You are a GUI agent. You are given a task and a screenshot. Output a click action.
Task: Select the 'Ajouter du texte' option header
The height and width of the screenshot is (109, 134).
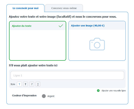[38, 26]
